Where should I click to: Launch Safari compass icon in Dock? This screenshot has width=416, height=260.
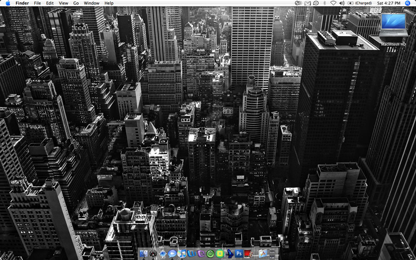click(163, 254)
